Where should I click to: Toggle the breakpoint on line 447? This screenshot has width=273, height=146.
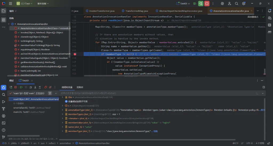[75, 54]
